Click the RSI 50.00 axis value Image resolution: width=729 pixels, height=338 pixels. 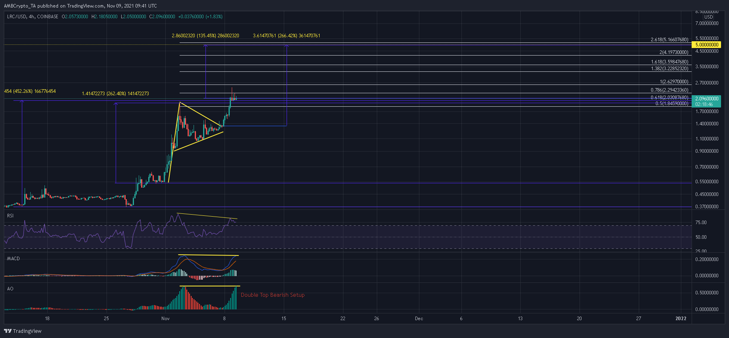[x=701, y=237]
